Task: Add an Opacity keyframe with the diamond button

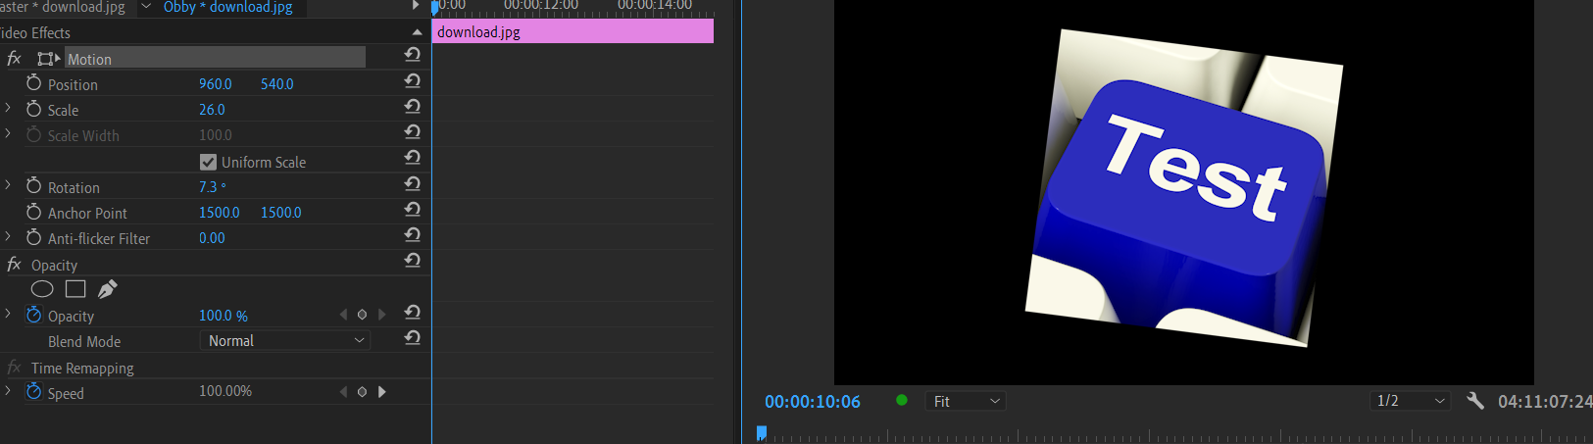Action: tap(362, 315)
